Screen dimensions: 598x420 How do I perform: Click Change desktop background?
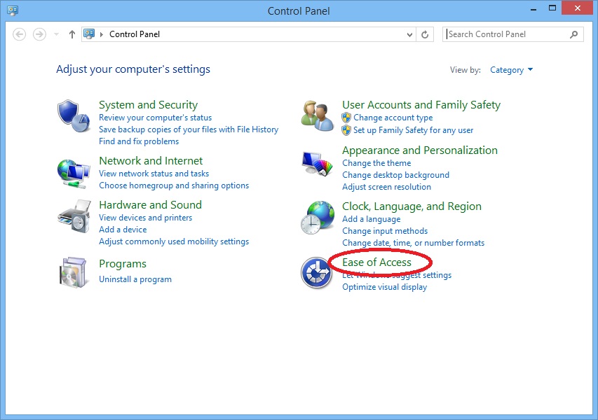coord(395,174)
